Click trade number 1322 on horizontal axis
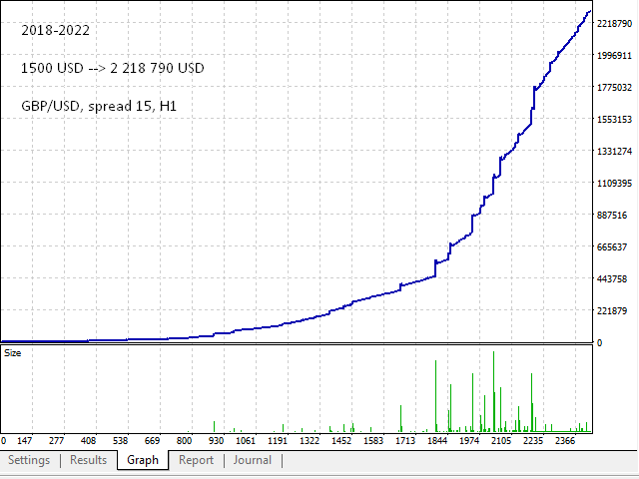Screen dimensions: 639x479 point(311,440)
